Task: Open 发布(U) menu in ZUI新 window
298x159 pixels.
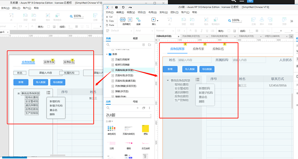Action: coord(163,12)
